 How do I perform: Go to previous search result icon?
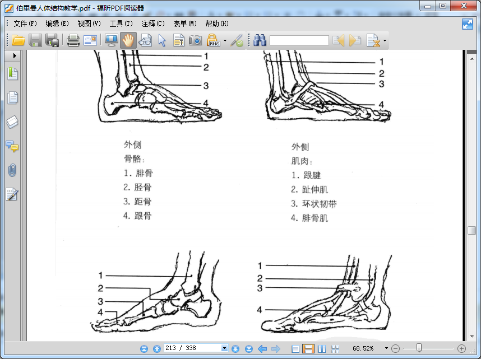click(339, 40)
